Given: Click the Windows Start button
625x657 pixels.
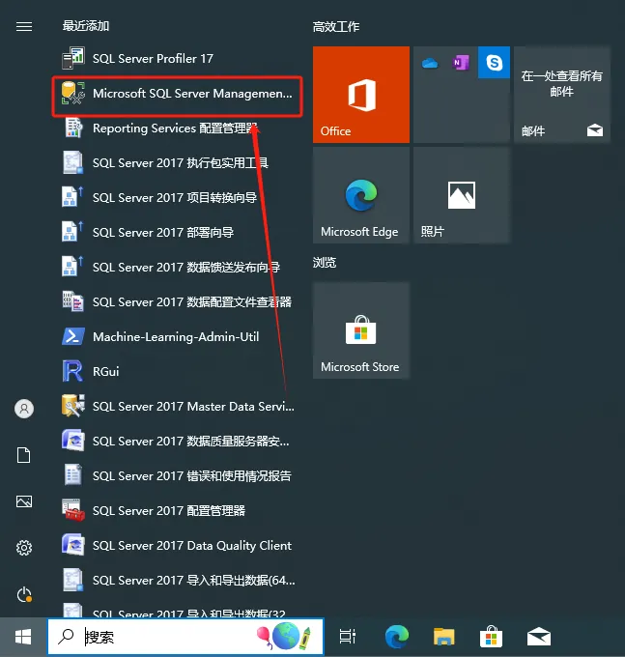Looking at the screenshot, I should (23, 638).
